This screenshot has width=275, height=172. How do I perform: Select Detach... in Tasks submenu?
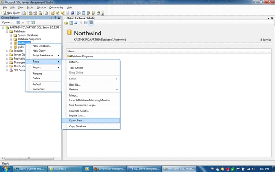[91, 62]
